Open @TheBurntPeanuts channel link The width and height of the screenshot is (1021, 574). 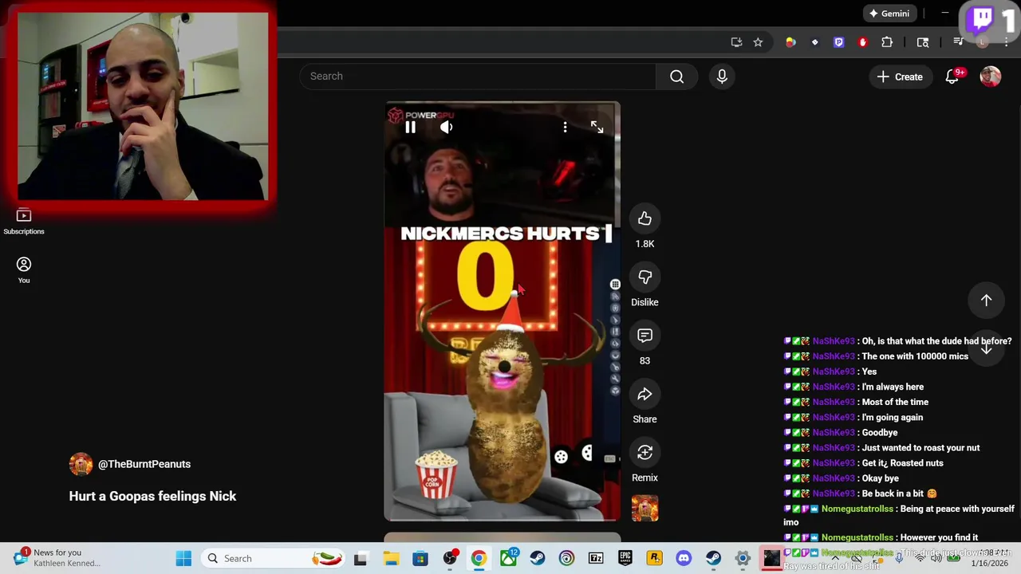coord(144,464)
